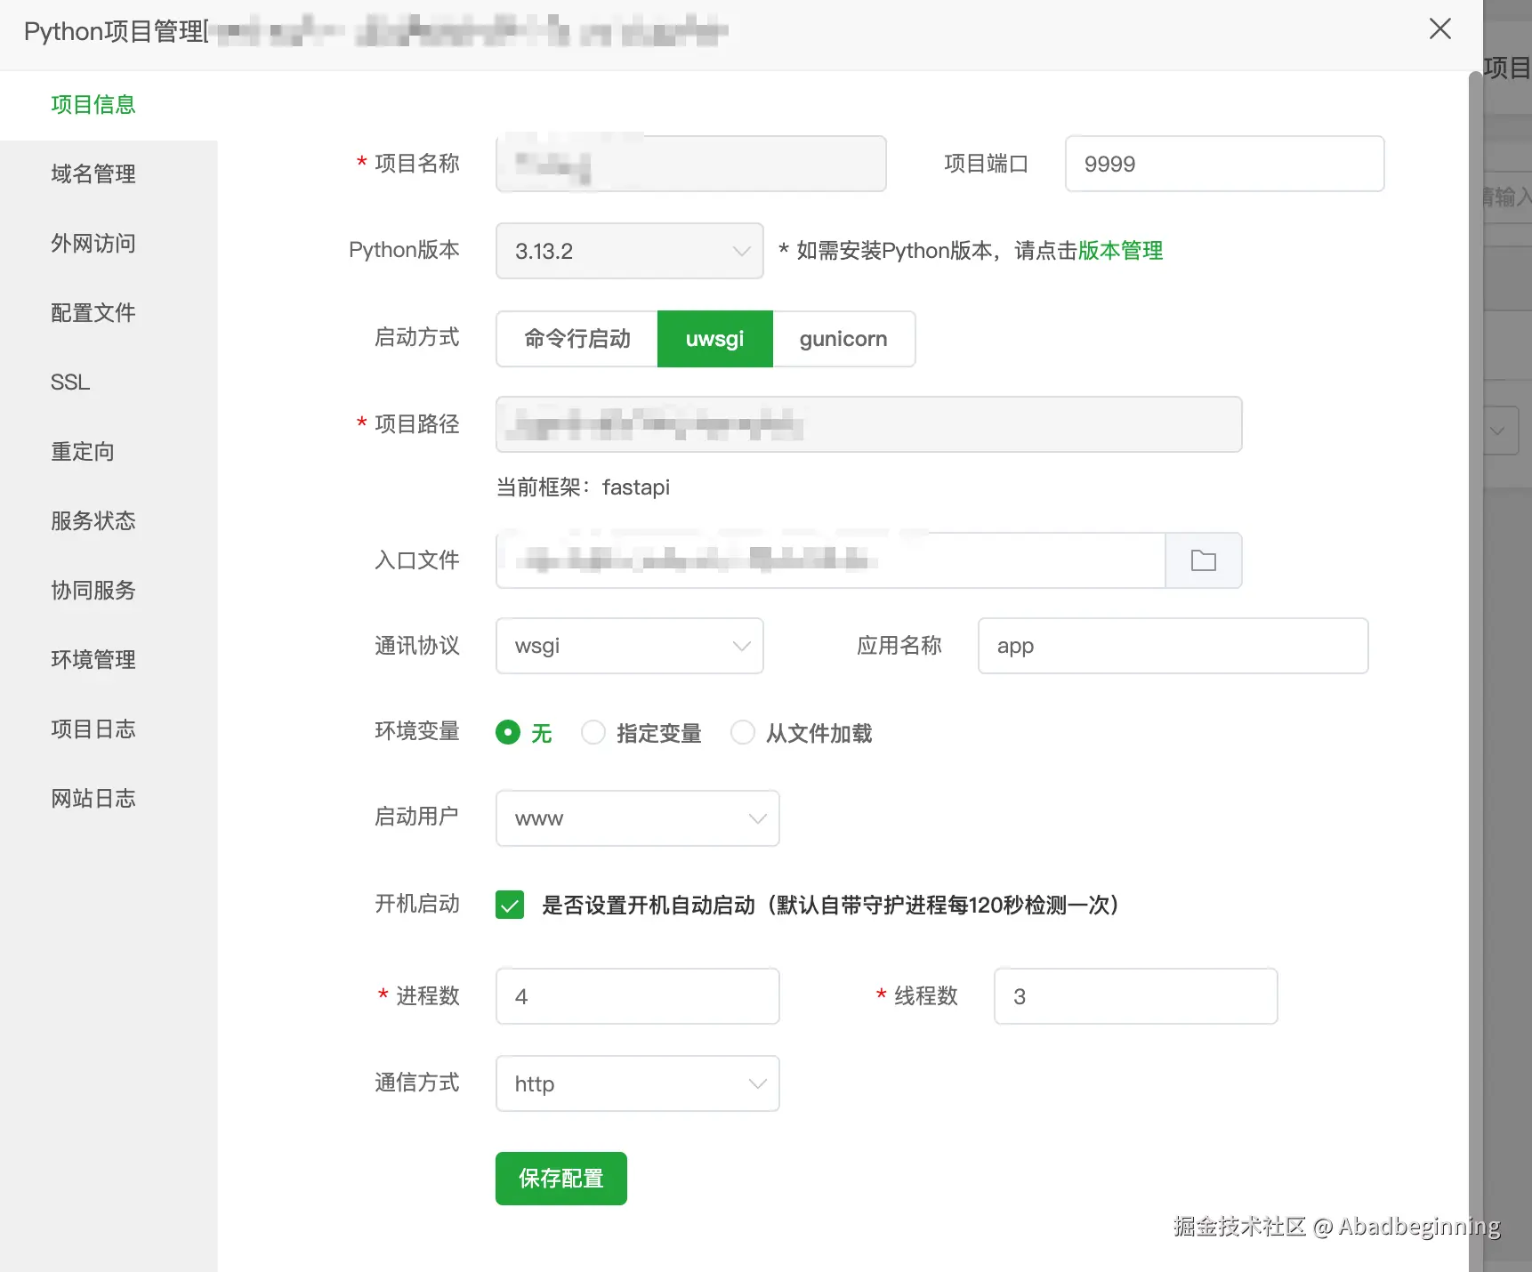Select the SSL tab

70,382
